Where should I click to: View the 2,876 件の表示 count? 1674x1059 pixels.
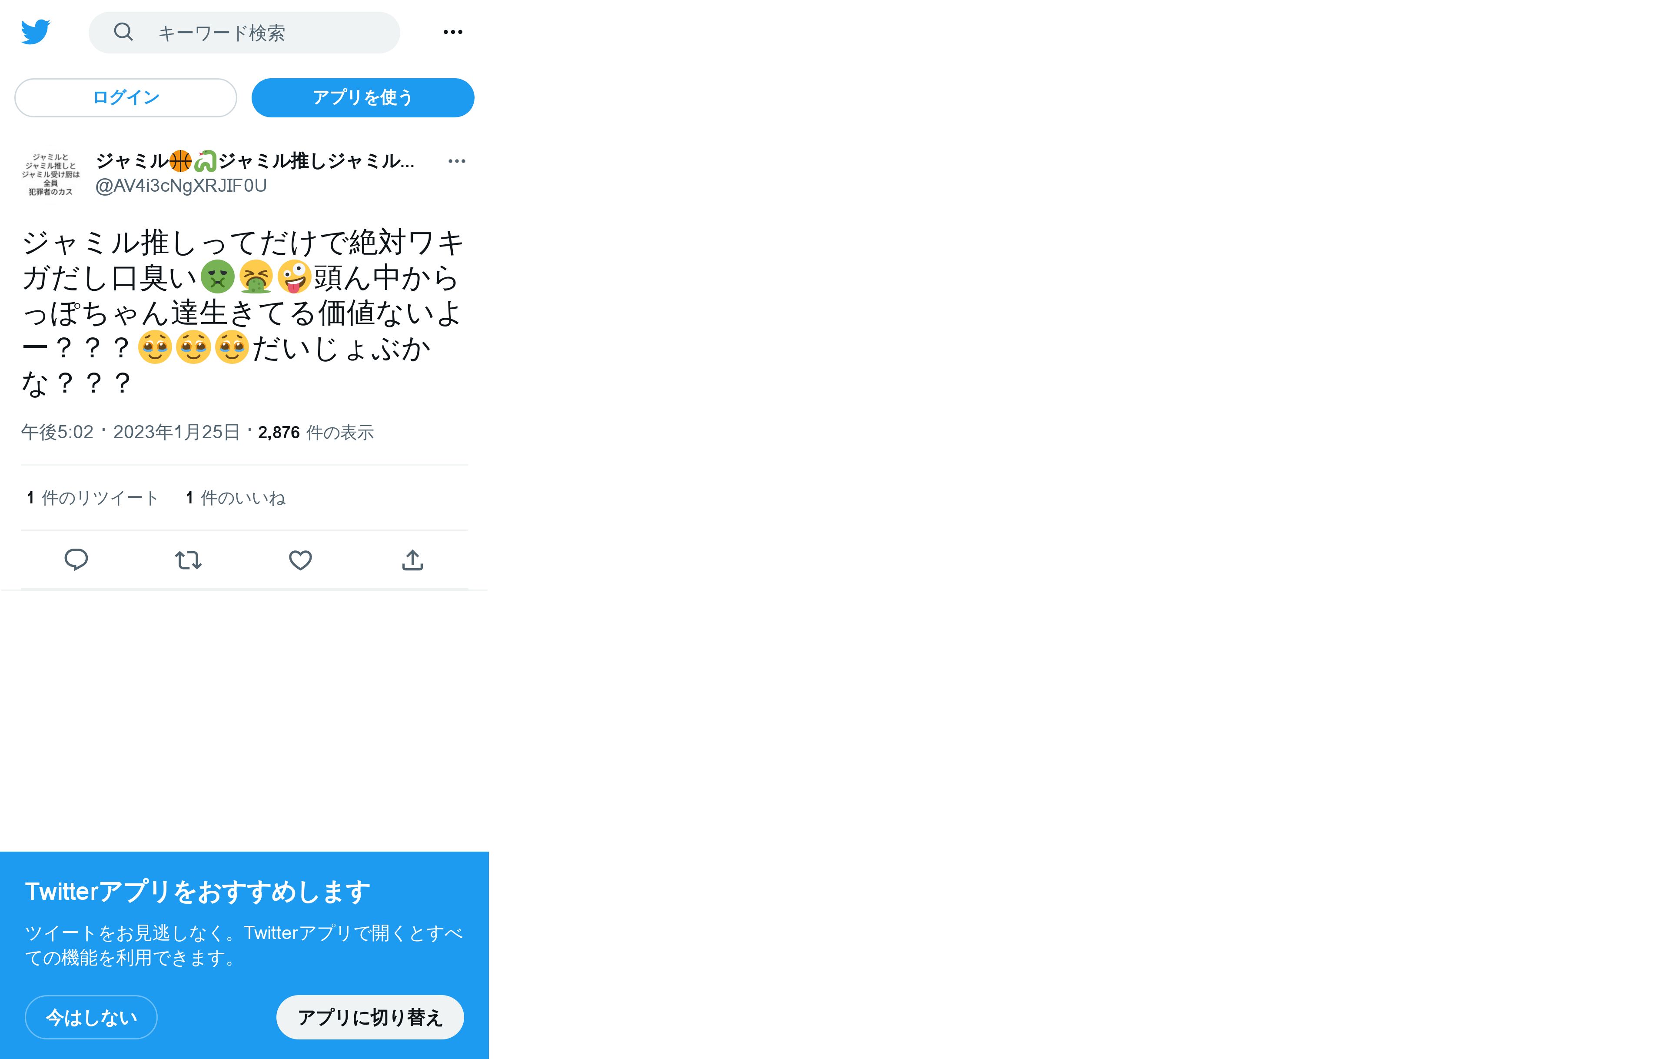pos(316,433)
